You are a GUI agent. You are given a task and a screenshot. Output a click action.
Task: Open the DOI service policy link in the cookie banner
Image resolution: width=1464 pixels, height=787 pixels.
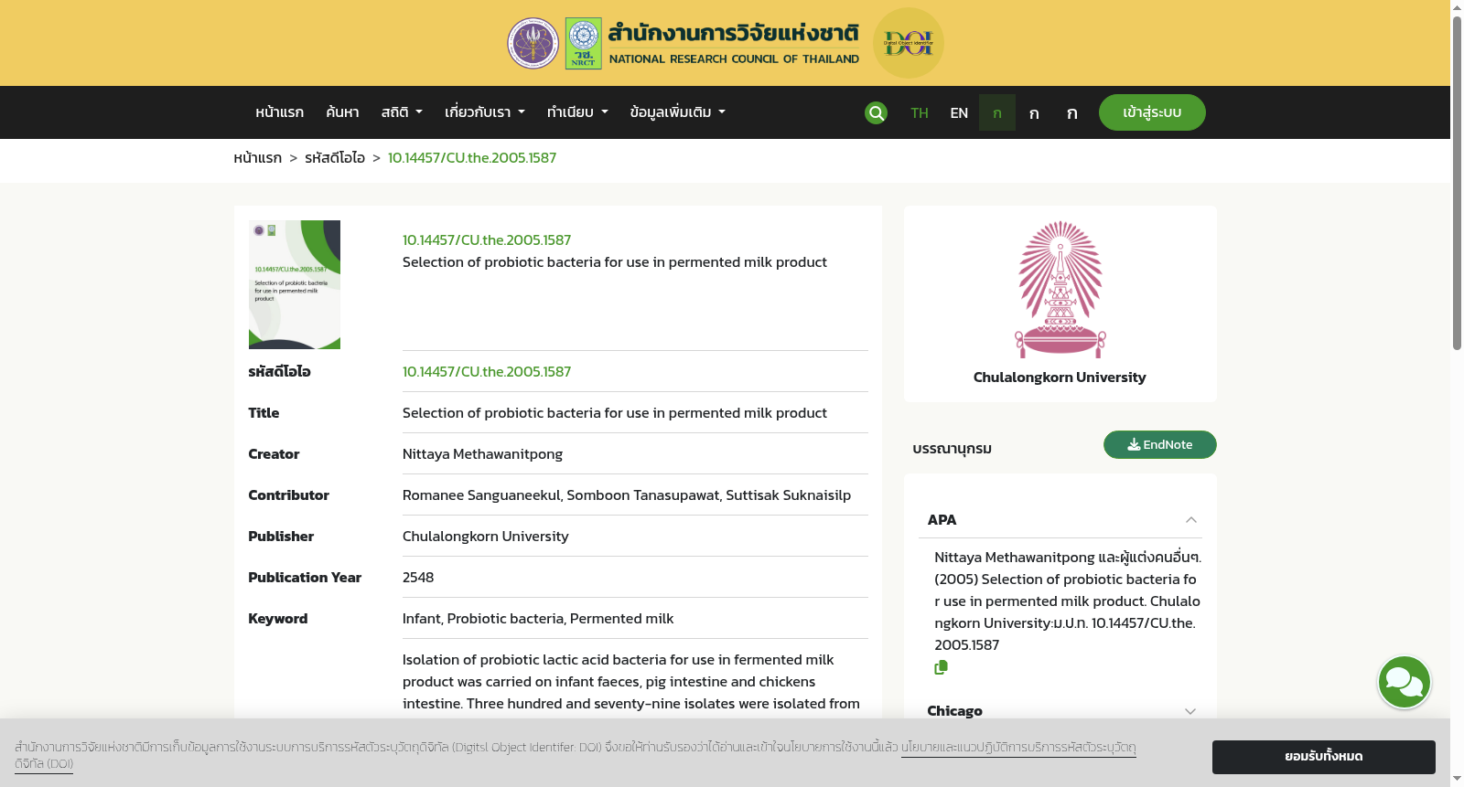tap(1018, 747)
